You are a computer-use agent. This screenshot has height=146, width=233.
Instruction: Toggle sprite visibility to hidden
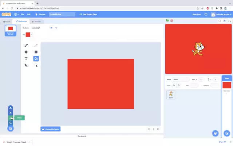pos(178,85)
